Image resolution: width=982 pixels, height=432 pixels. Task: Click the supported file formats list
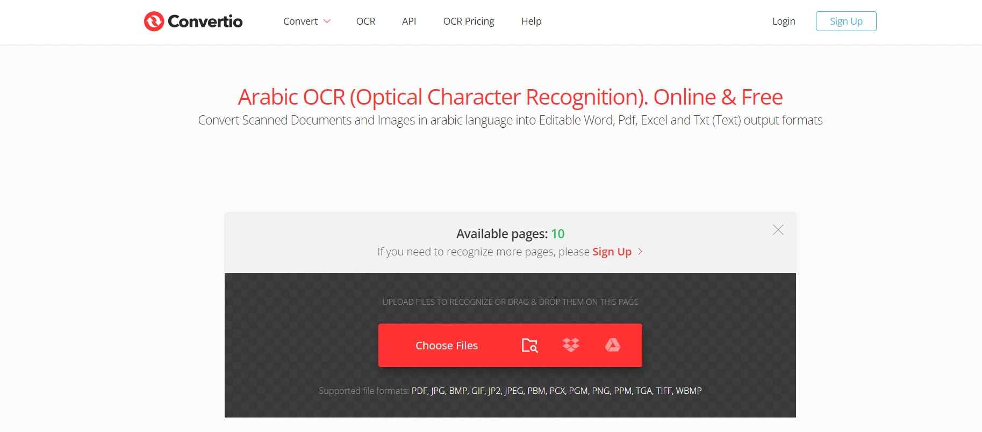[556, 391]
